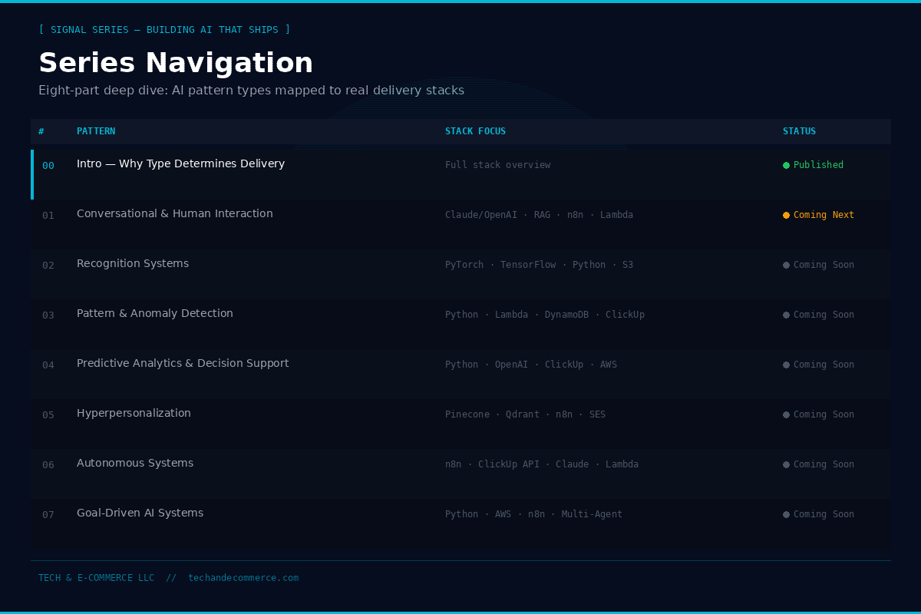This screenshot has height=614, width=921.
Task: Click the orange Coming Next status dot
Action: [786, 215]
